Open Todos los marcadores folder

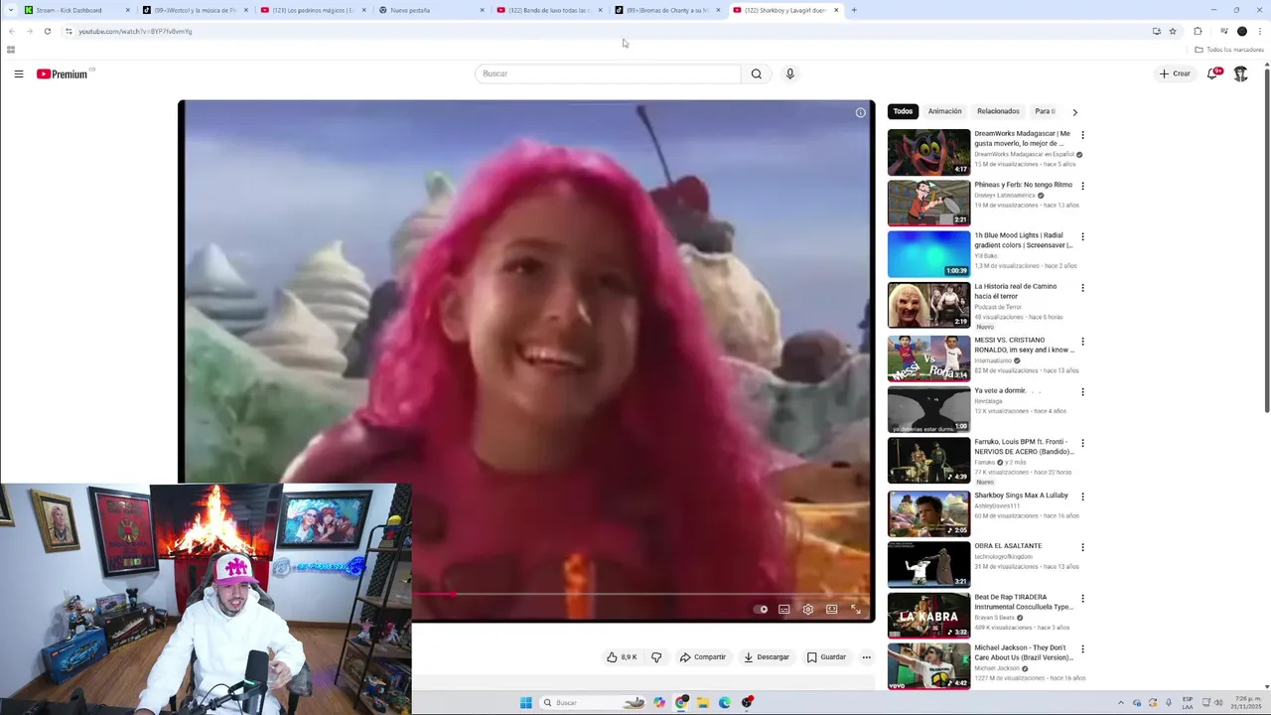tap(1229, 50)
